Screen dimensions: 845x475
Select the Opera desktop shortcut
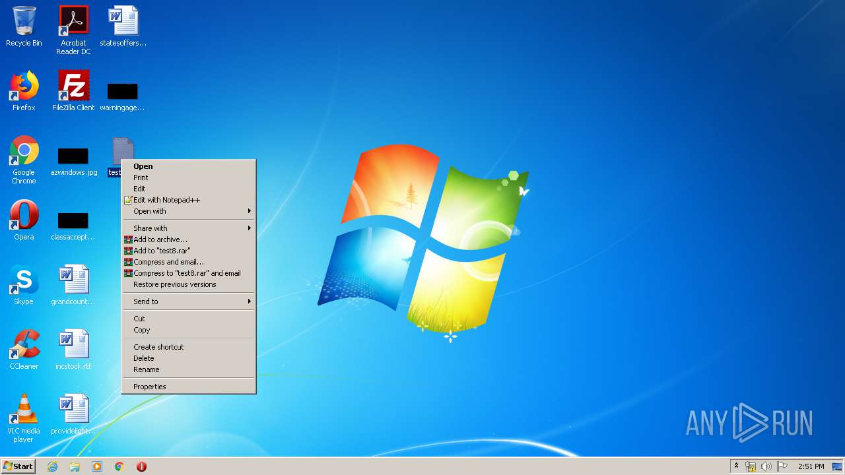click(x=24, y=220)
